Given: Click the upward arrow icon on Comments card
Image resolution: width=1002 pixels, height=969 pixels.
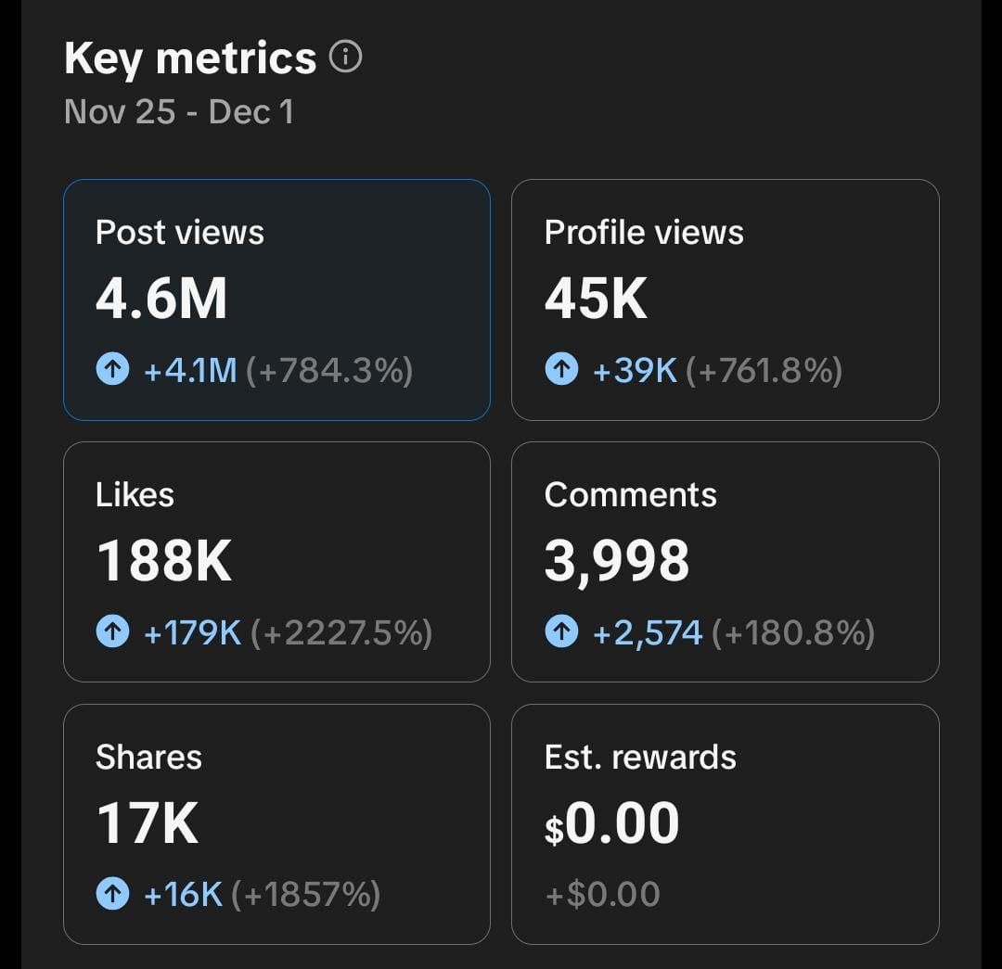Looking at the screenshot, I should click(561, 632).
